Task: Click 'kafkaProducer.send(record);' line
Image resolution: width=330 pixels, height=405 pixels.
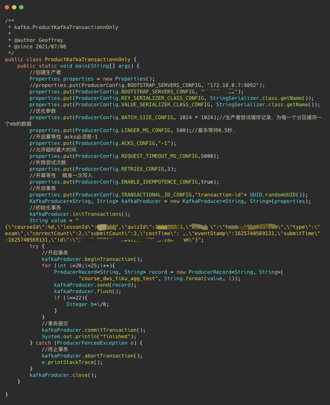Action: click(95, 285)
